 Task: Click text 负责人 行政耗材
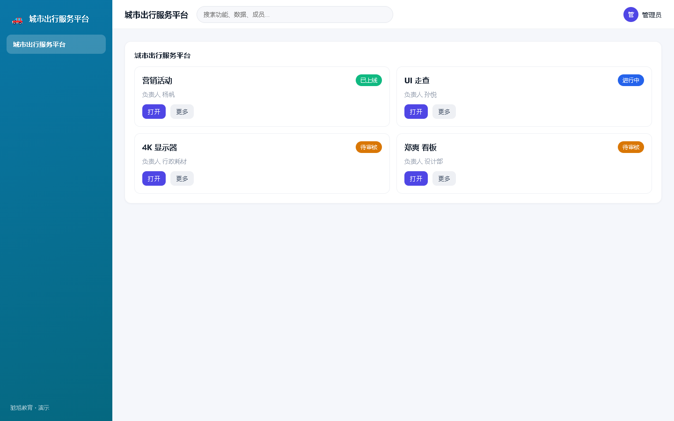click(164, 161)
